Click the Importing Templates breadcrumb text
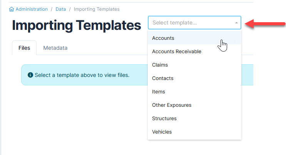286x155 pixels. pos(97,9)
